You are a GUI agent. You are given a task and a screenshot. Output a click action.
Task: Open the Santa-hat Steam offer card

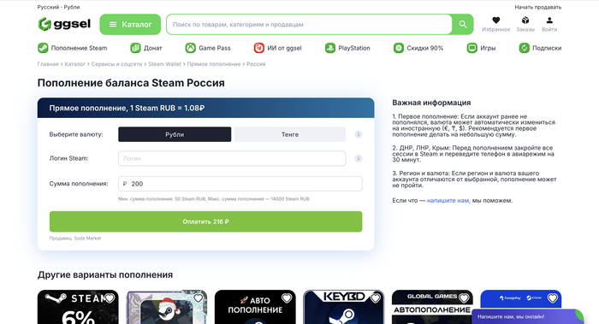tap(167, 307)
